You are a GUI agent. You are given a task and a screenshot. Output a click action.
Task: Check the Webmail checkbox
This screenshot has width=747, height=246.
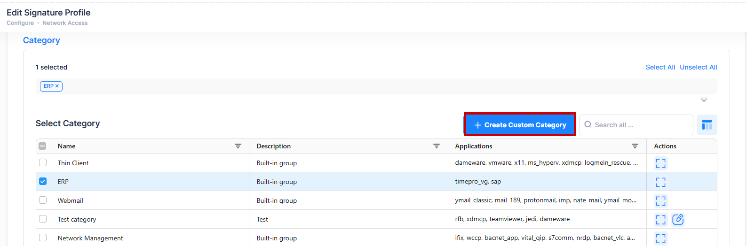click(43, 200)
